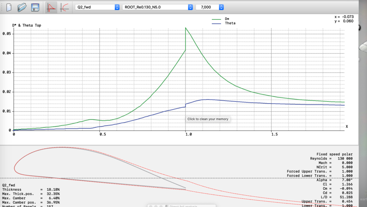The height and width of the screenshot is (207, 367).
Task: Expand the ROOT_Re0.130_N5.0 polar dropdown
Action: pyautogui.click(x=157, y=7)
